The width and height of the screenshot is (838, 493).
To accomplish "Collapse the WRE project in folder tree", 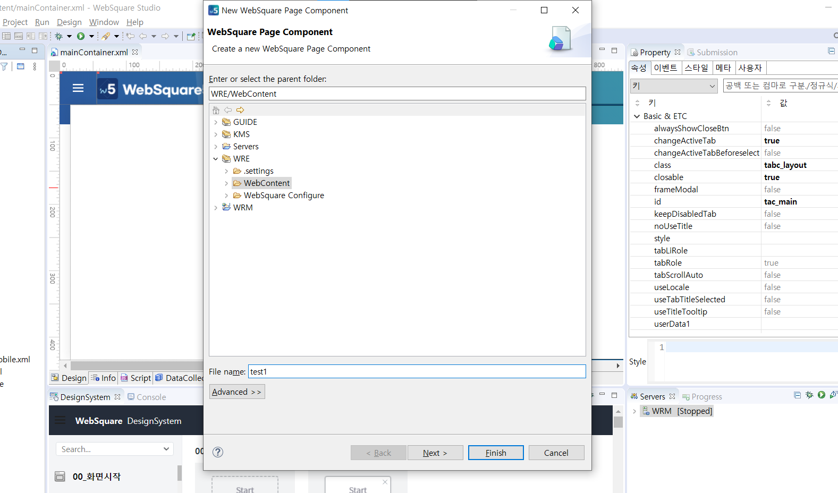I will [216, 159].
